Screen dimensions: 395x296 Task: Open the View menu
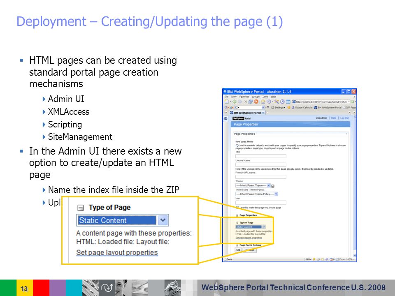(234, 97)
